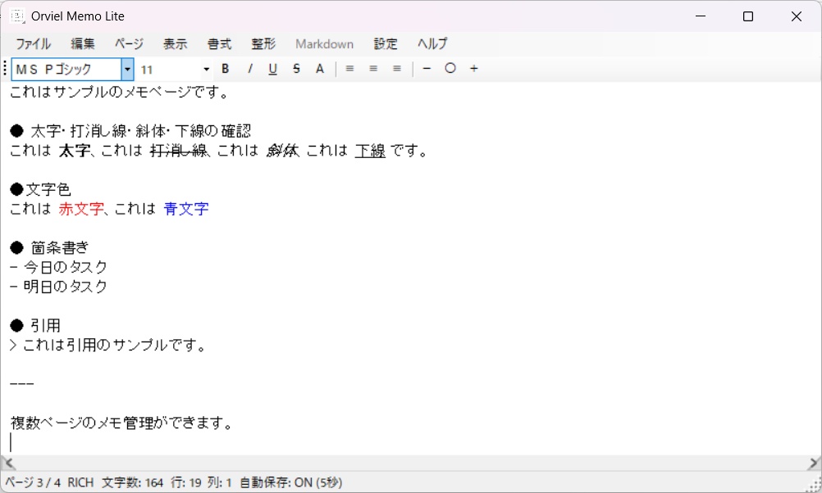822x493 pixels.
Task: Open the 整形 menu
Action: click(x=263, y=44)
